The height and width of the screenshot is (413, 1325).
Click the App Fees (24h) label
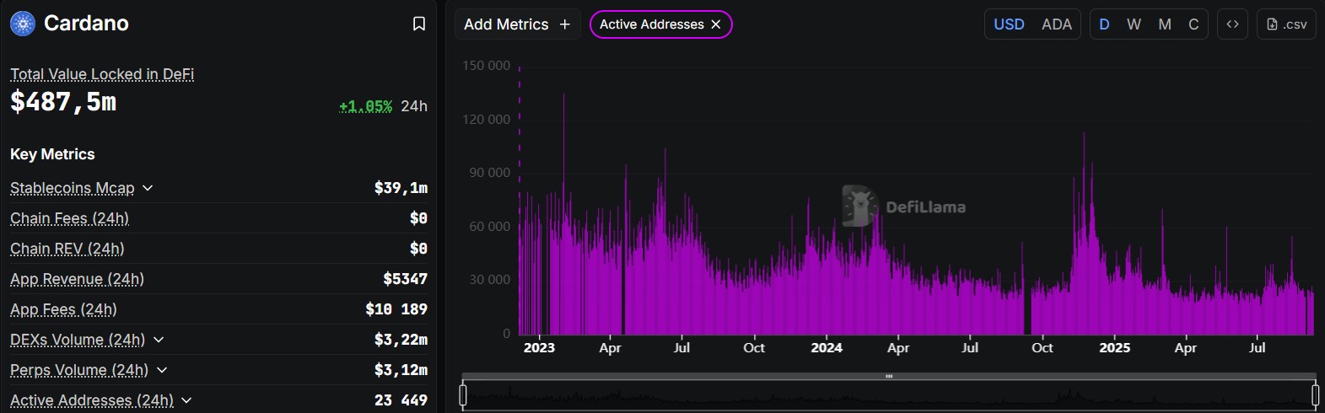tap(63, 309)
